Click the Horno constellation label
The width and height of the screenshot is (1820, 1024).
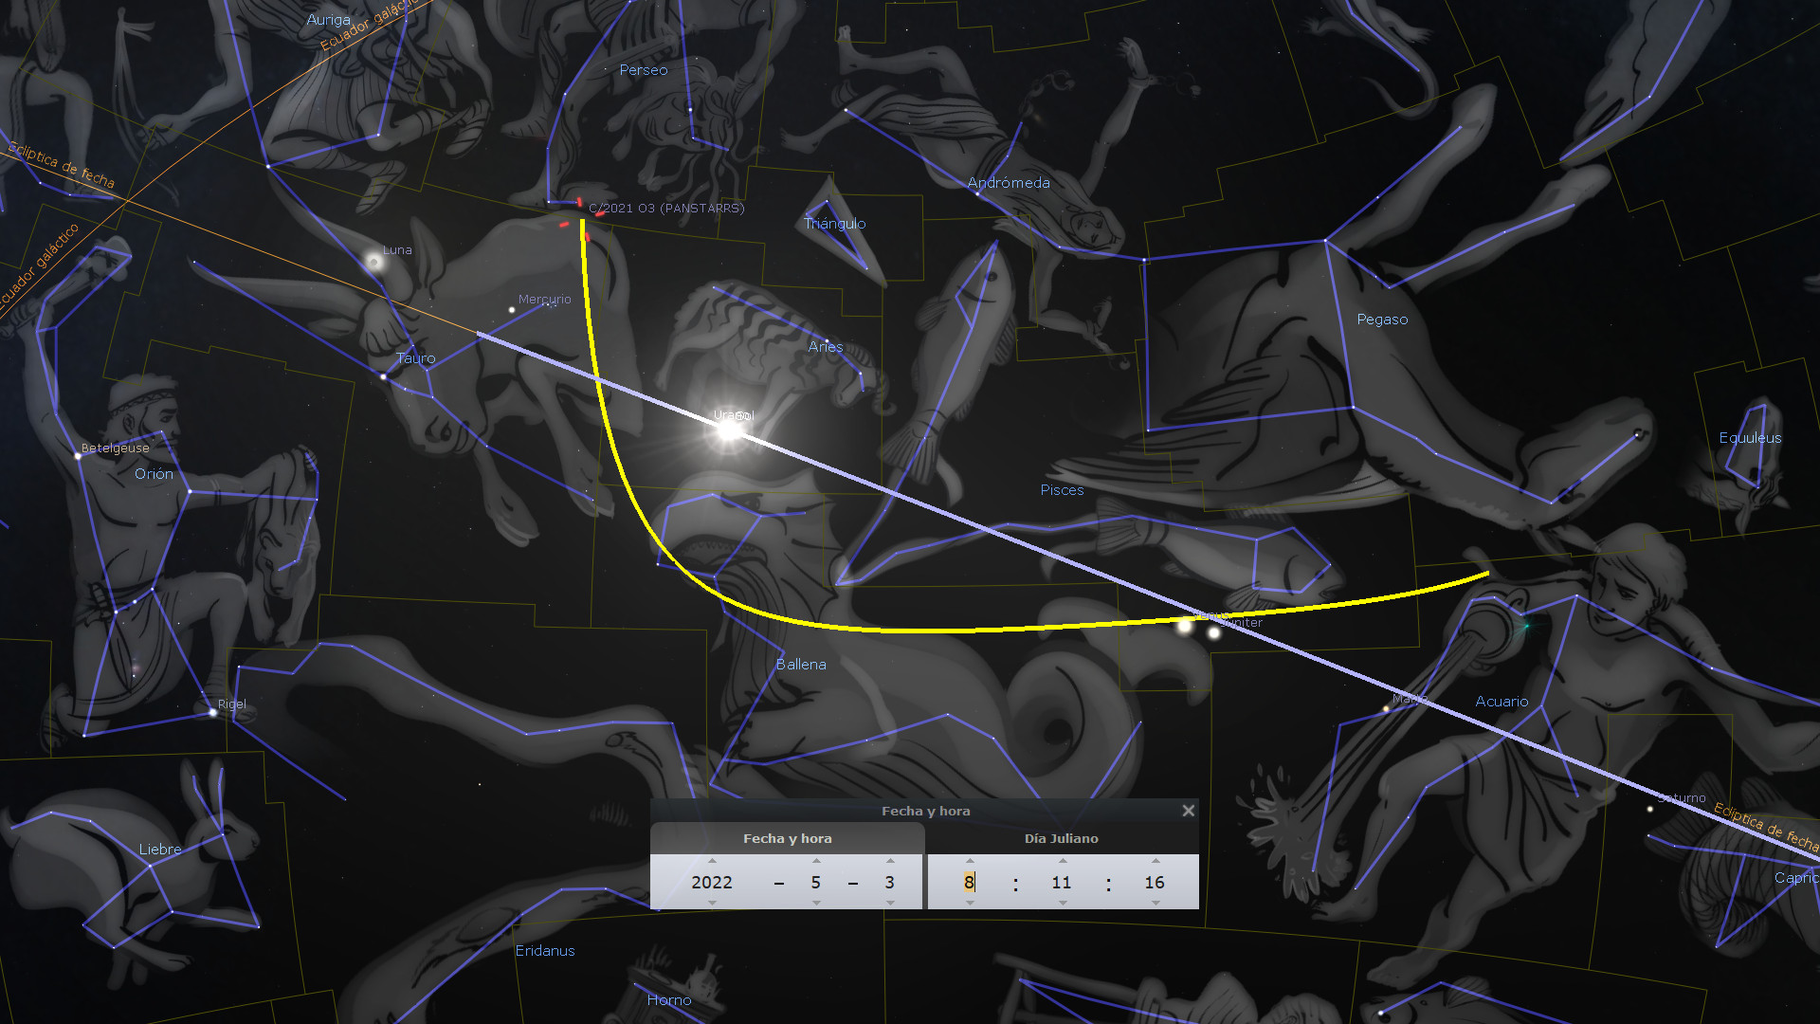669,1000
